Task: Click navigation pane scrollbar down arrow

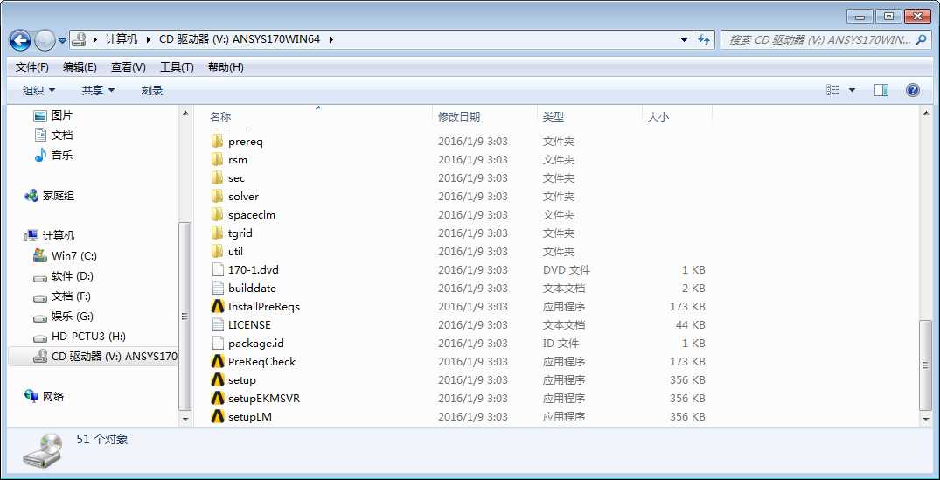Action: 185,419
